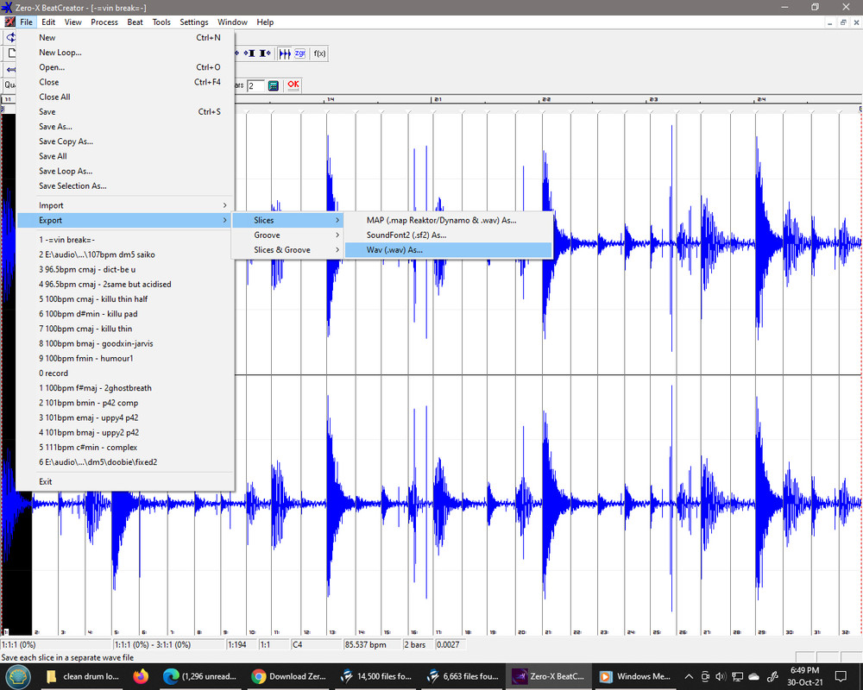Open the Tools menu
Screen dimensions: 863x690
[161, 22]
